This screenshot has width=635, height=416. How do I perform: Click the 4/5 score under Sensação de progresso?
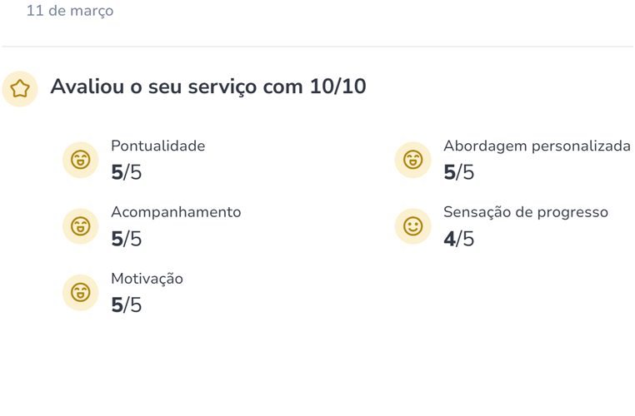[x=459, y=240]
